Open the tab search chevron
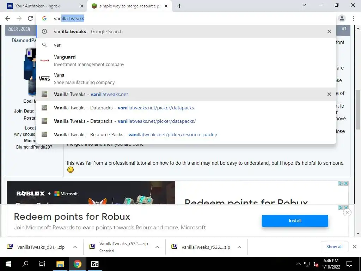This screenshot has height=271, width=361. pyautogui.click(x=304, y=5)
